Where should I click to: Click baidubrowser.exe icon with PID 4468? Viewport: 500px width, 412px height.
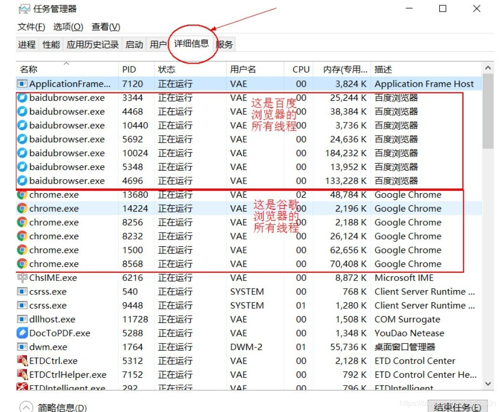click(x=22, y=111)
